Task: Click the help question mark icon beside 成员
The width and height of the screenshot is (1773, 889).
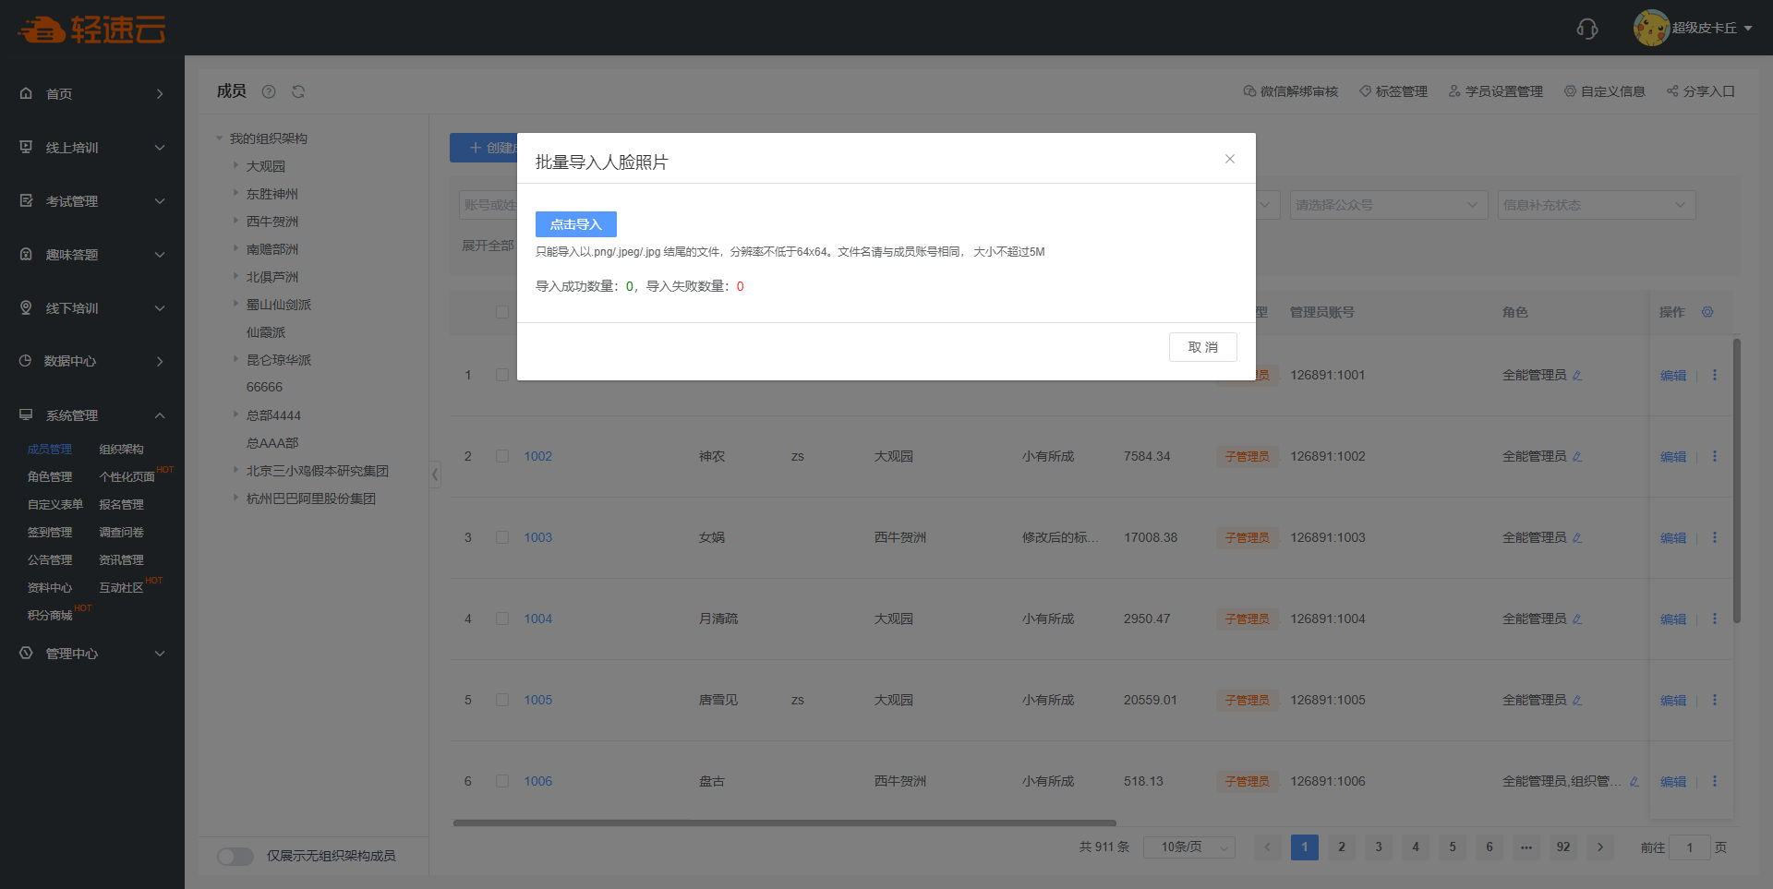Action: point(269,91)
